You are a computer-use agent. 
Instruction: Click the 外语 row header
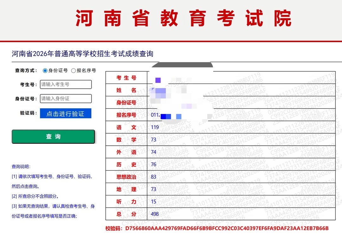tap(126, 152)
